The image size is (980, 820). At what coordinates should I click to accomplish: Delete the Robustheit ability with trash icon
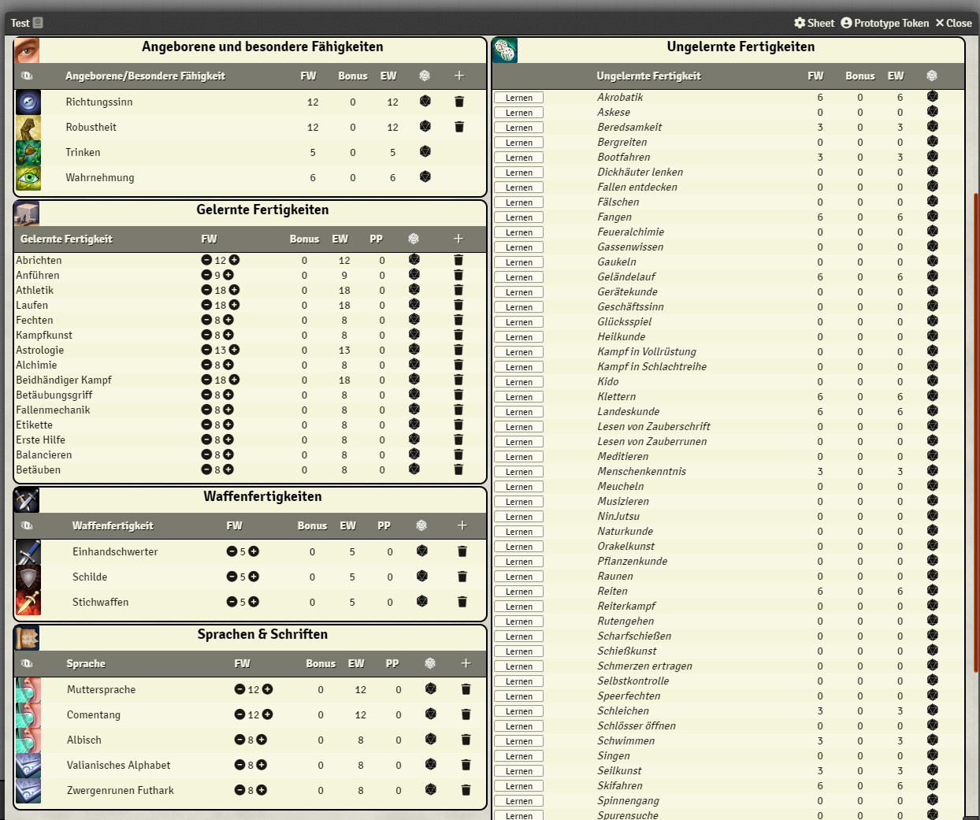pos(459,127)
